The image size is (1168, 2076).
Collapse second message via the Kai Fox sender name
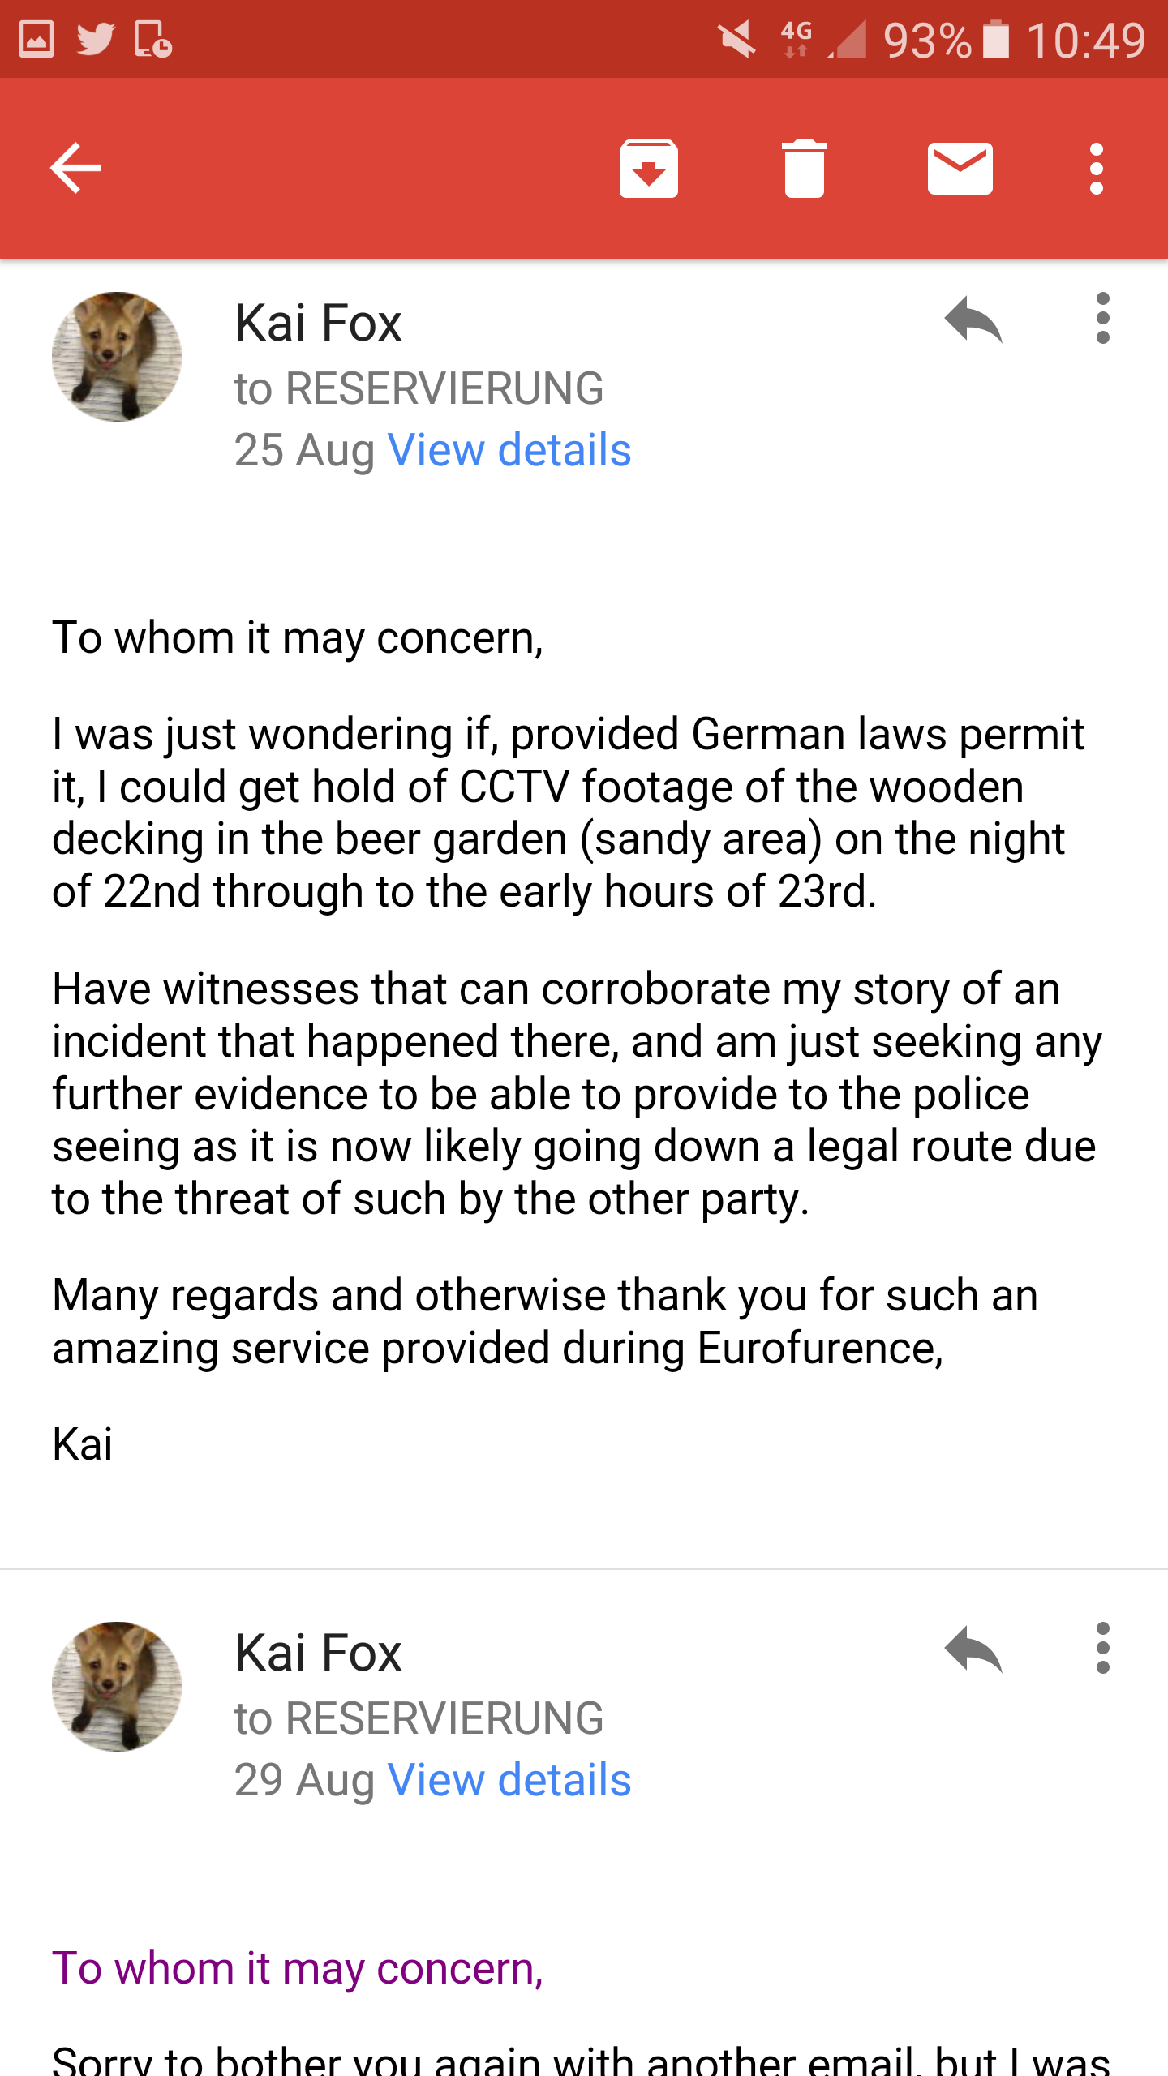(x=318, y=1653)
